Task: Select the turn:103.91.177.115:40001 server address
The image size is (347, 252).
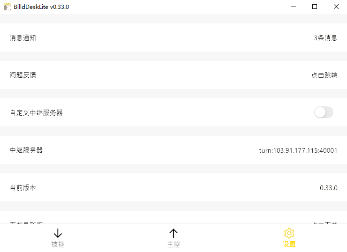Action: click(298, 150)
